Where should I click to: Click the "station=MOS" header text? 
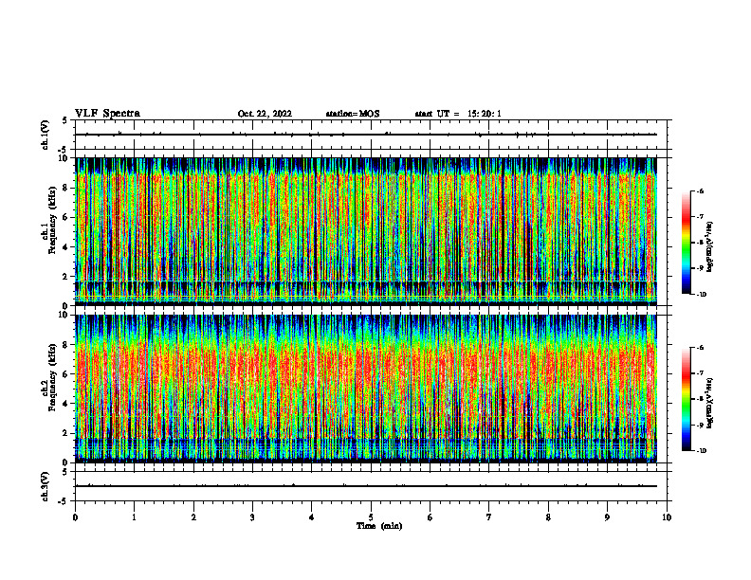pyautogui.click(x=353, y=114)
